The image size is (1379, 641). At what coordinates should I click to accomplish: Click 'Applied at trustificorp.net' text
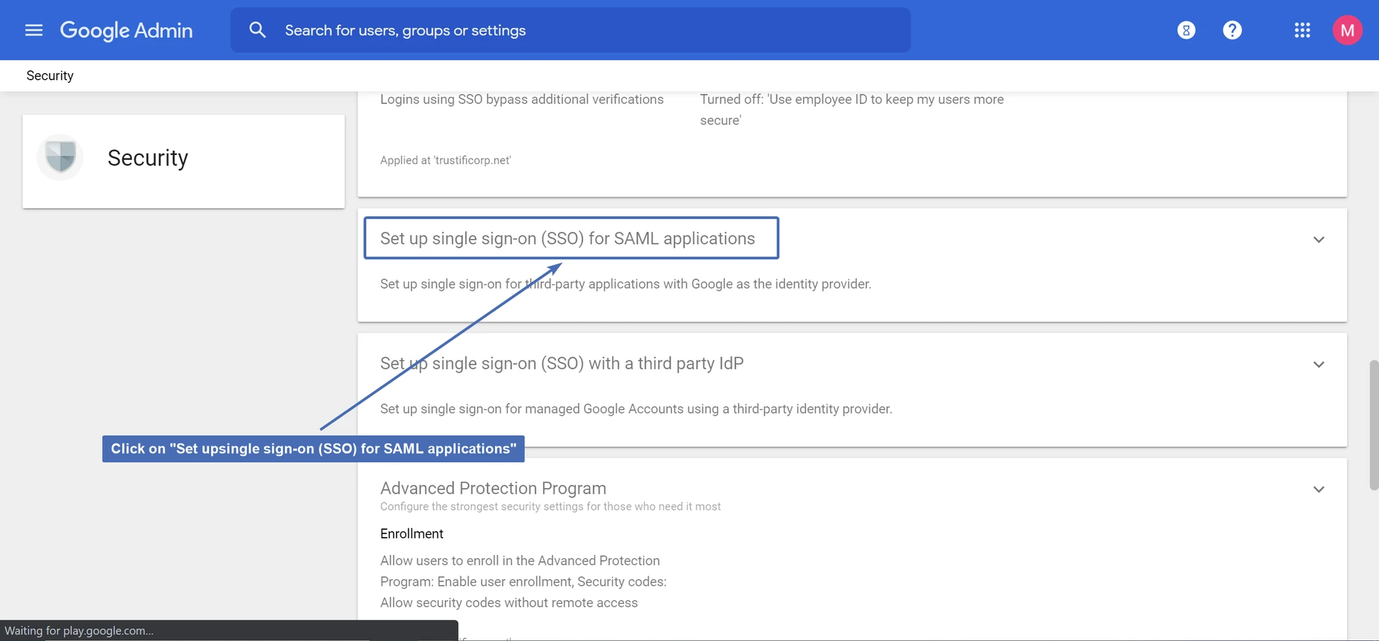pyautogui.click(x=445, y=160)
